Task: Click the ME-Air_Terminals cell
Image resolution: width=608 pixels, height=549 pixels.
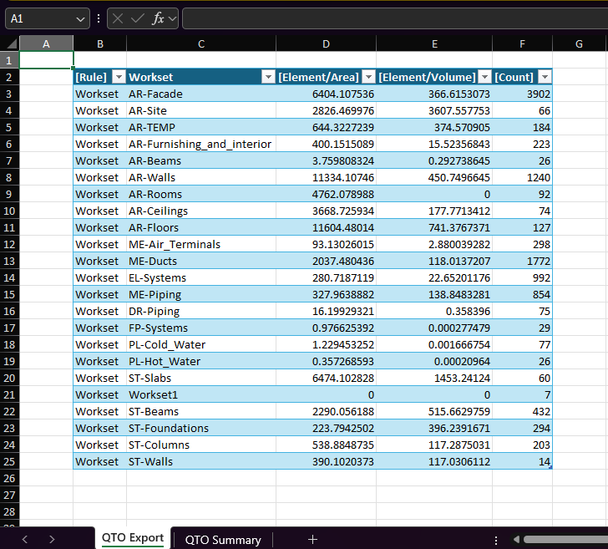Action: 201,244
